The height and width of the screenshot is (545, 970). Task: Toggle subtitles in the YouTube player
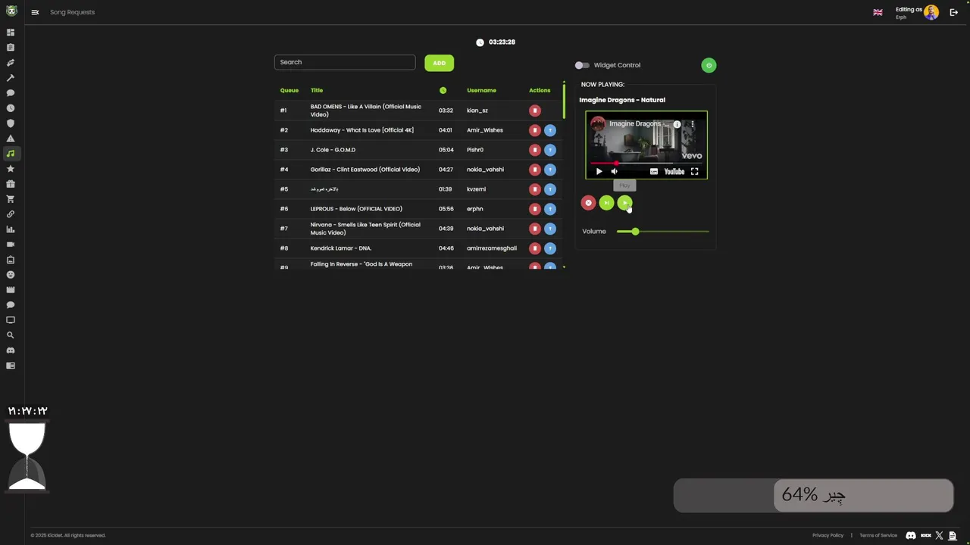point(654,172)
